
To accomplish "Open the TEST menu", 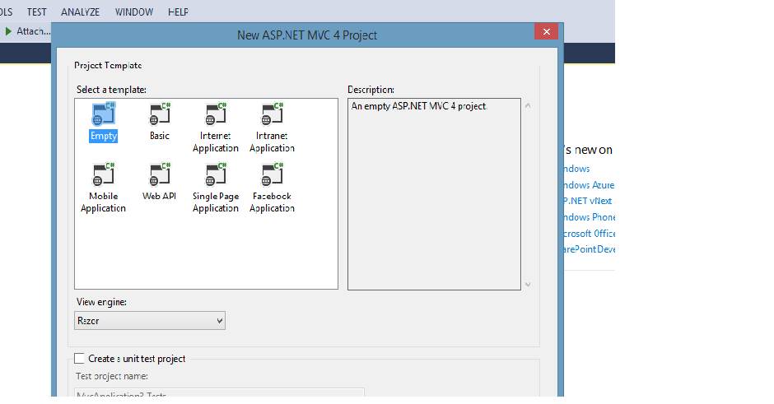I will [x=36, y=12].
